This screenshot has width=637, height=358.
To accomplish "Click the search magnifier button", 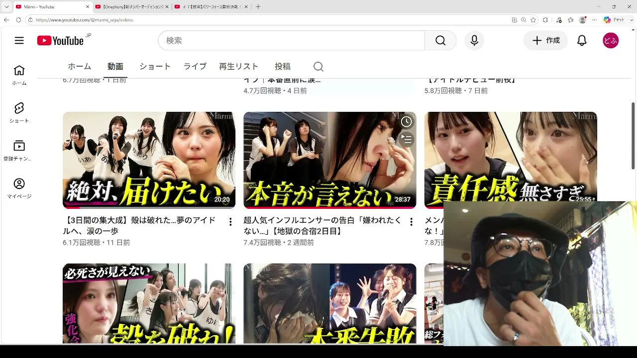I will tap(440, 41).
